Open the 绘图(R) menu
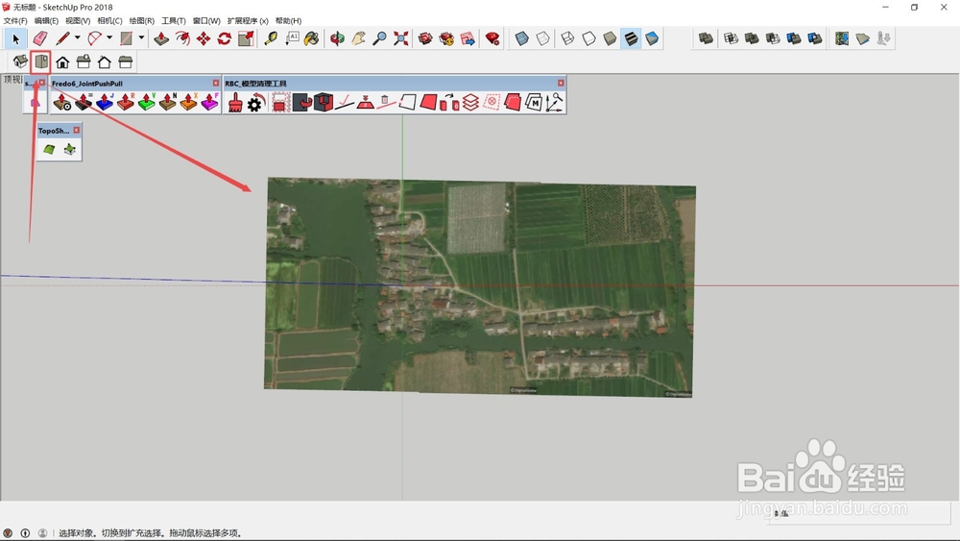960x541 pixels. [142, 21]
